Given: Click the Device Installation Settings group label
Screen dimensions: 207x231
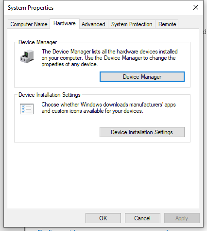Looking at the screenshot, I should tap(50, 95).
